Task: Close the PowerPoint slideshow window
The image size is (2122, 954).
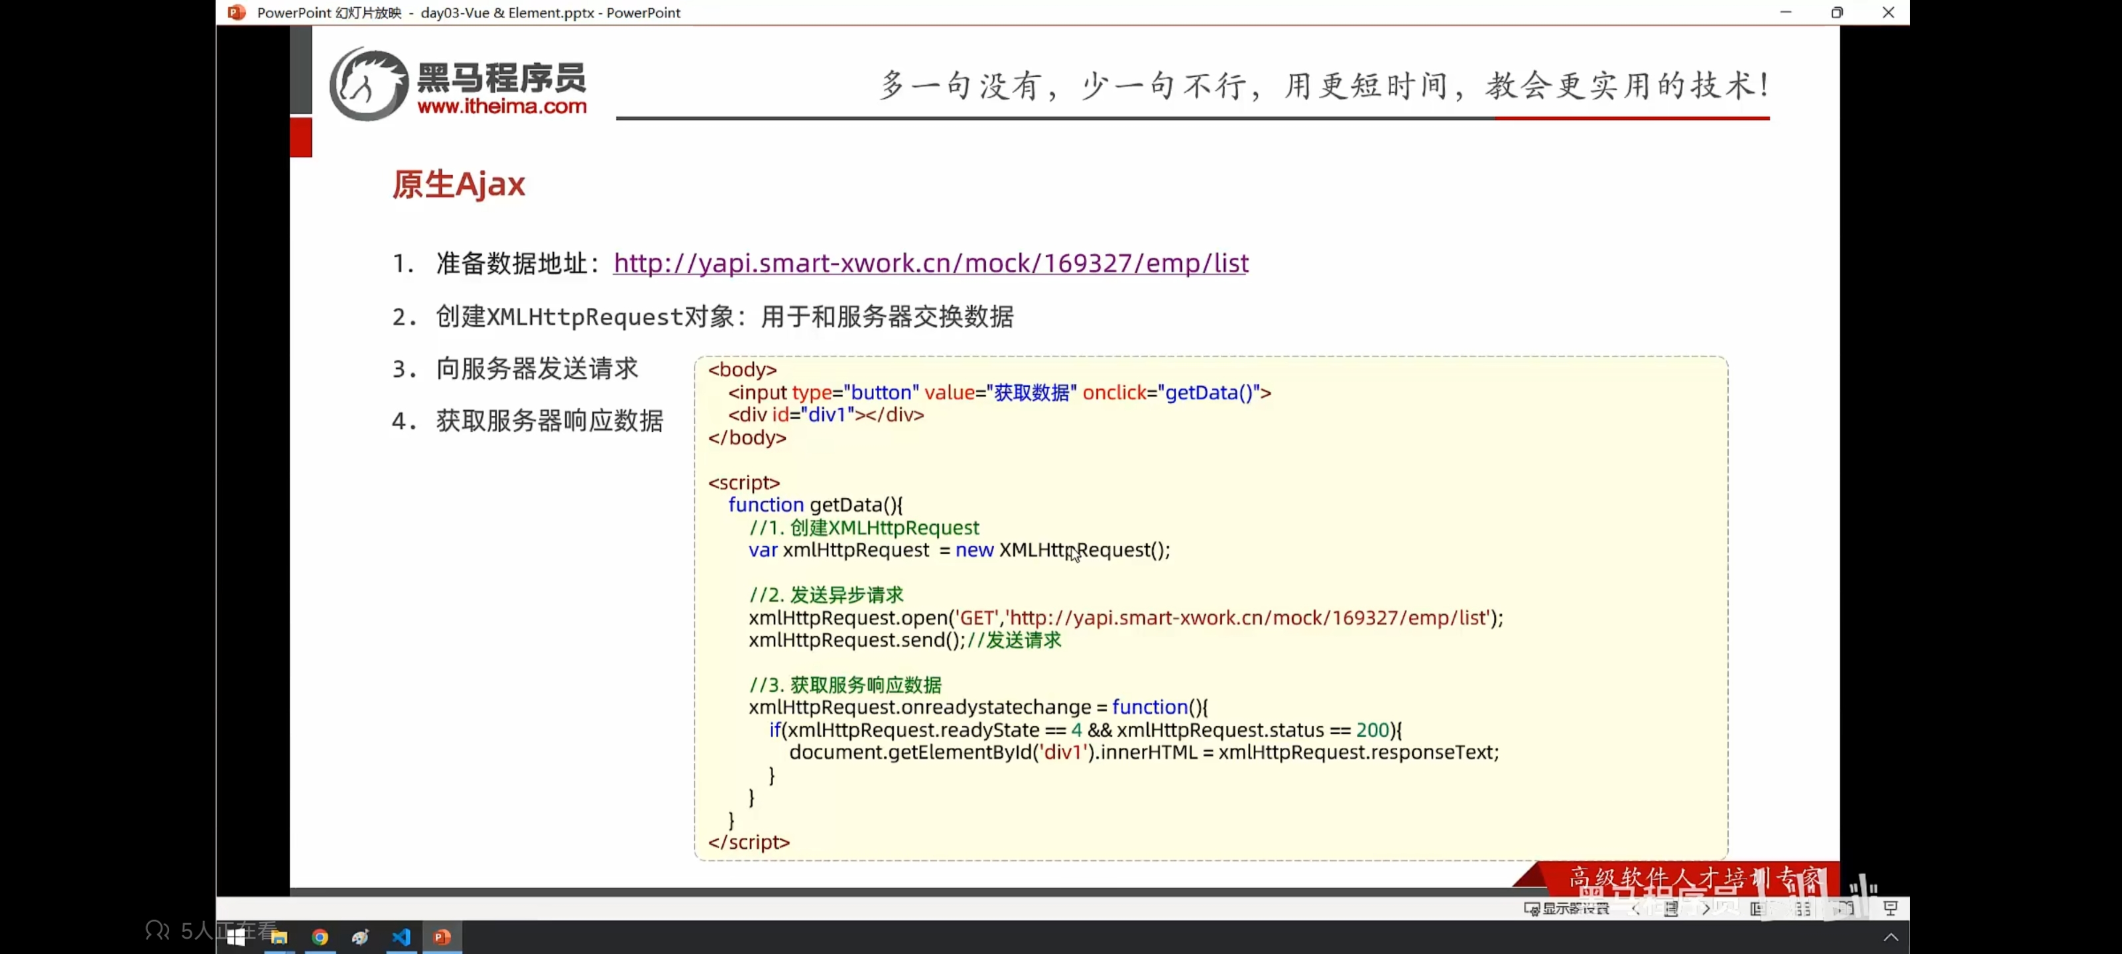Action: coord(1888,13)
